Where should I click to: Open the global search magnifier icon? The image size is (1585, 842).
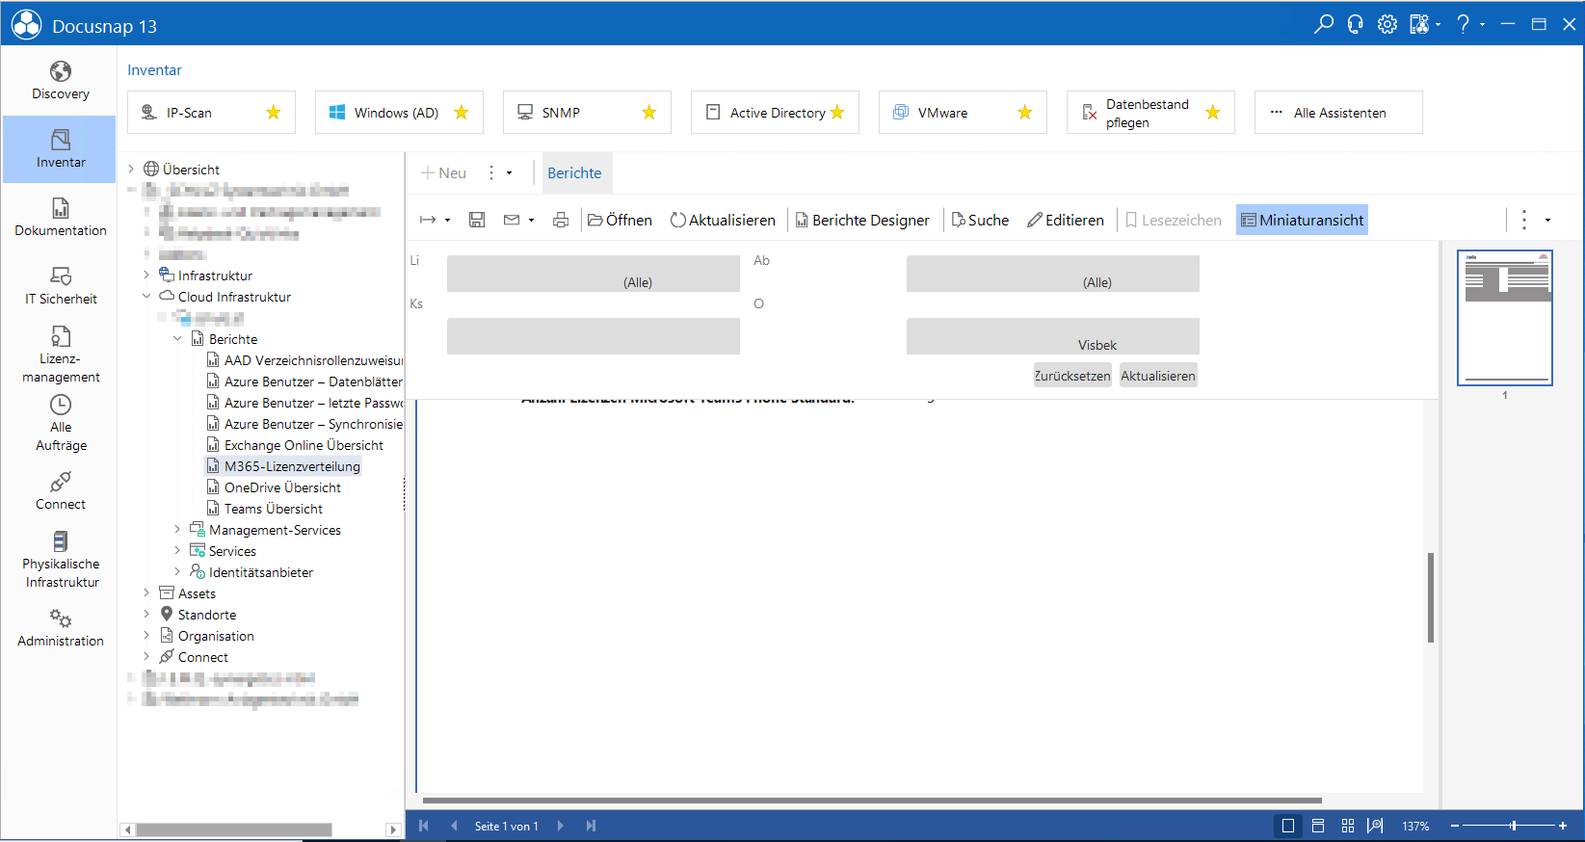pos(1323,24)
